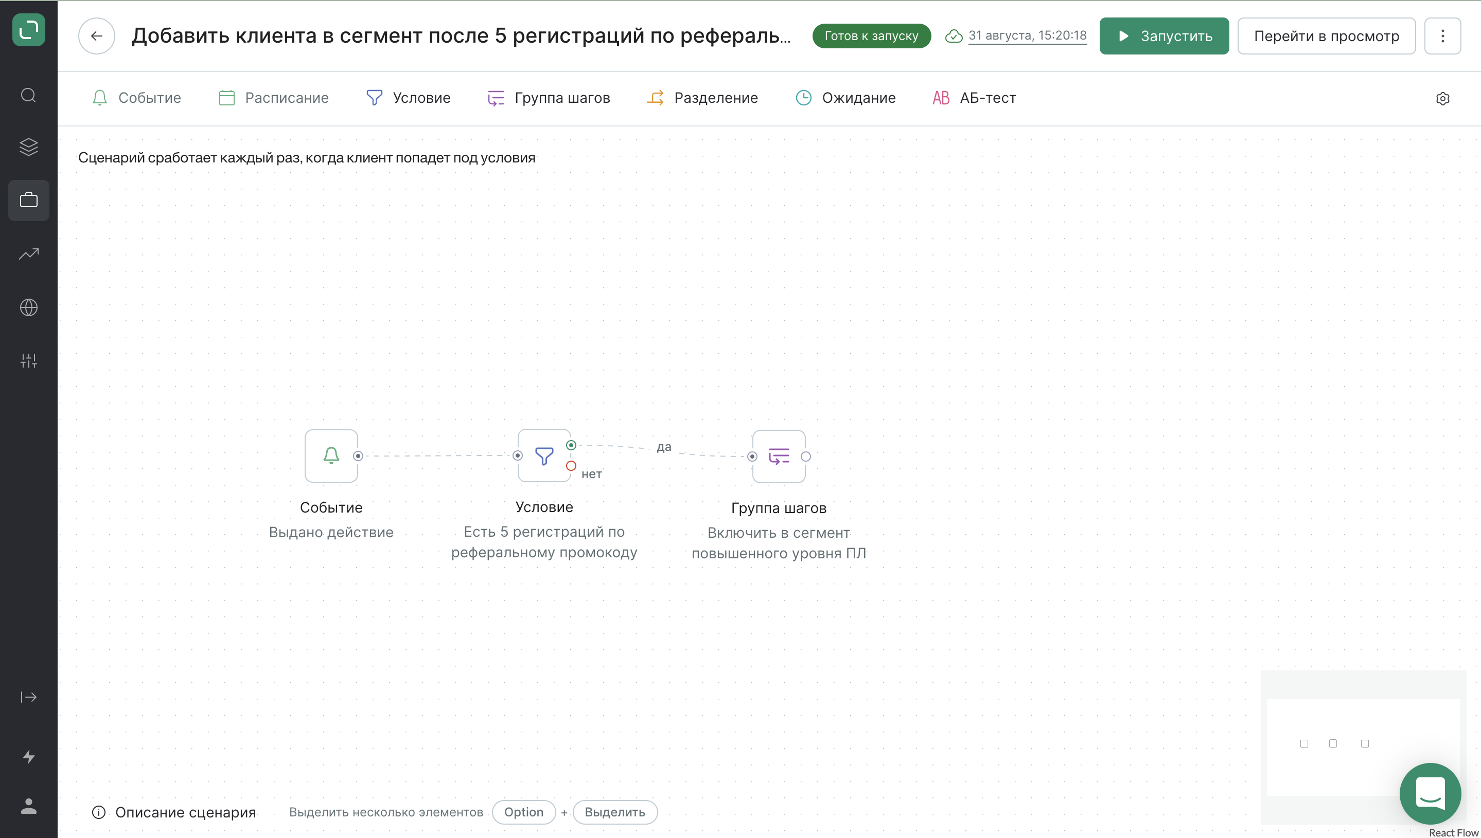Image resolution: width=1481 pixels, height=838 pixels.
Task: Click the Выделить button
Action: (x=614, y=812)
